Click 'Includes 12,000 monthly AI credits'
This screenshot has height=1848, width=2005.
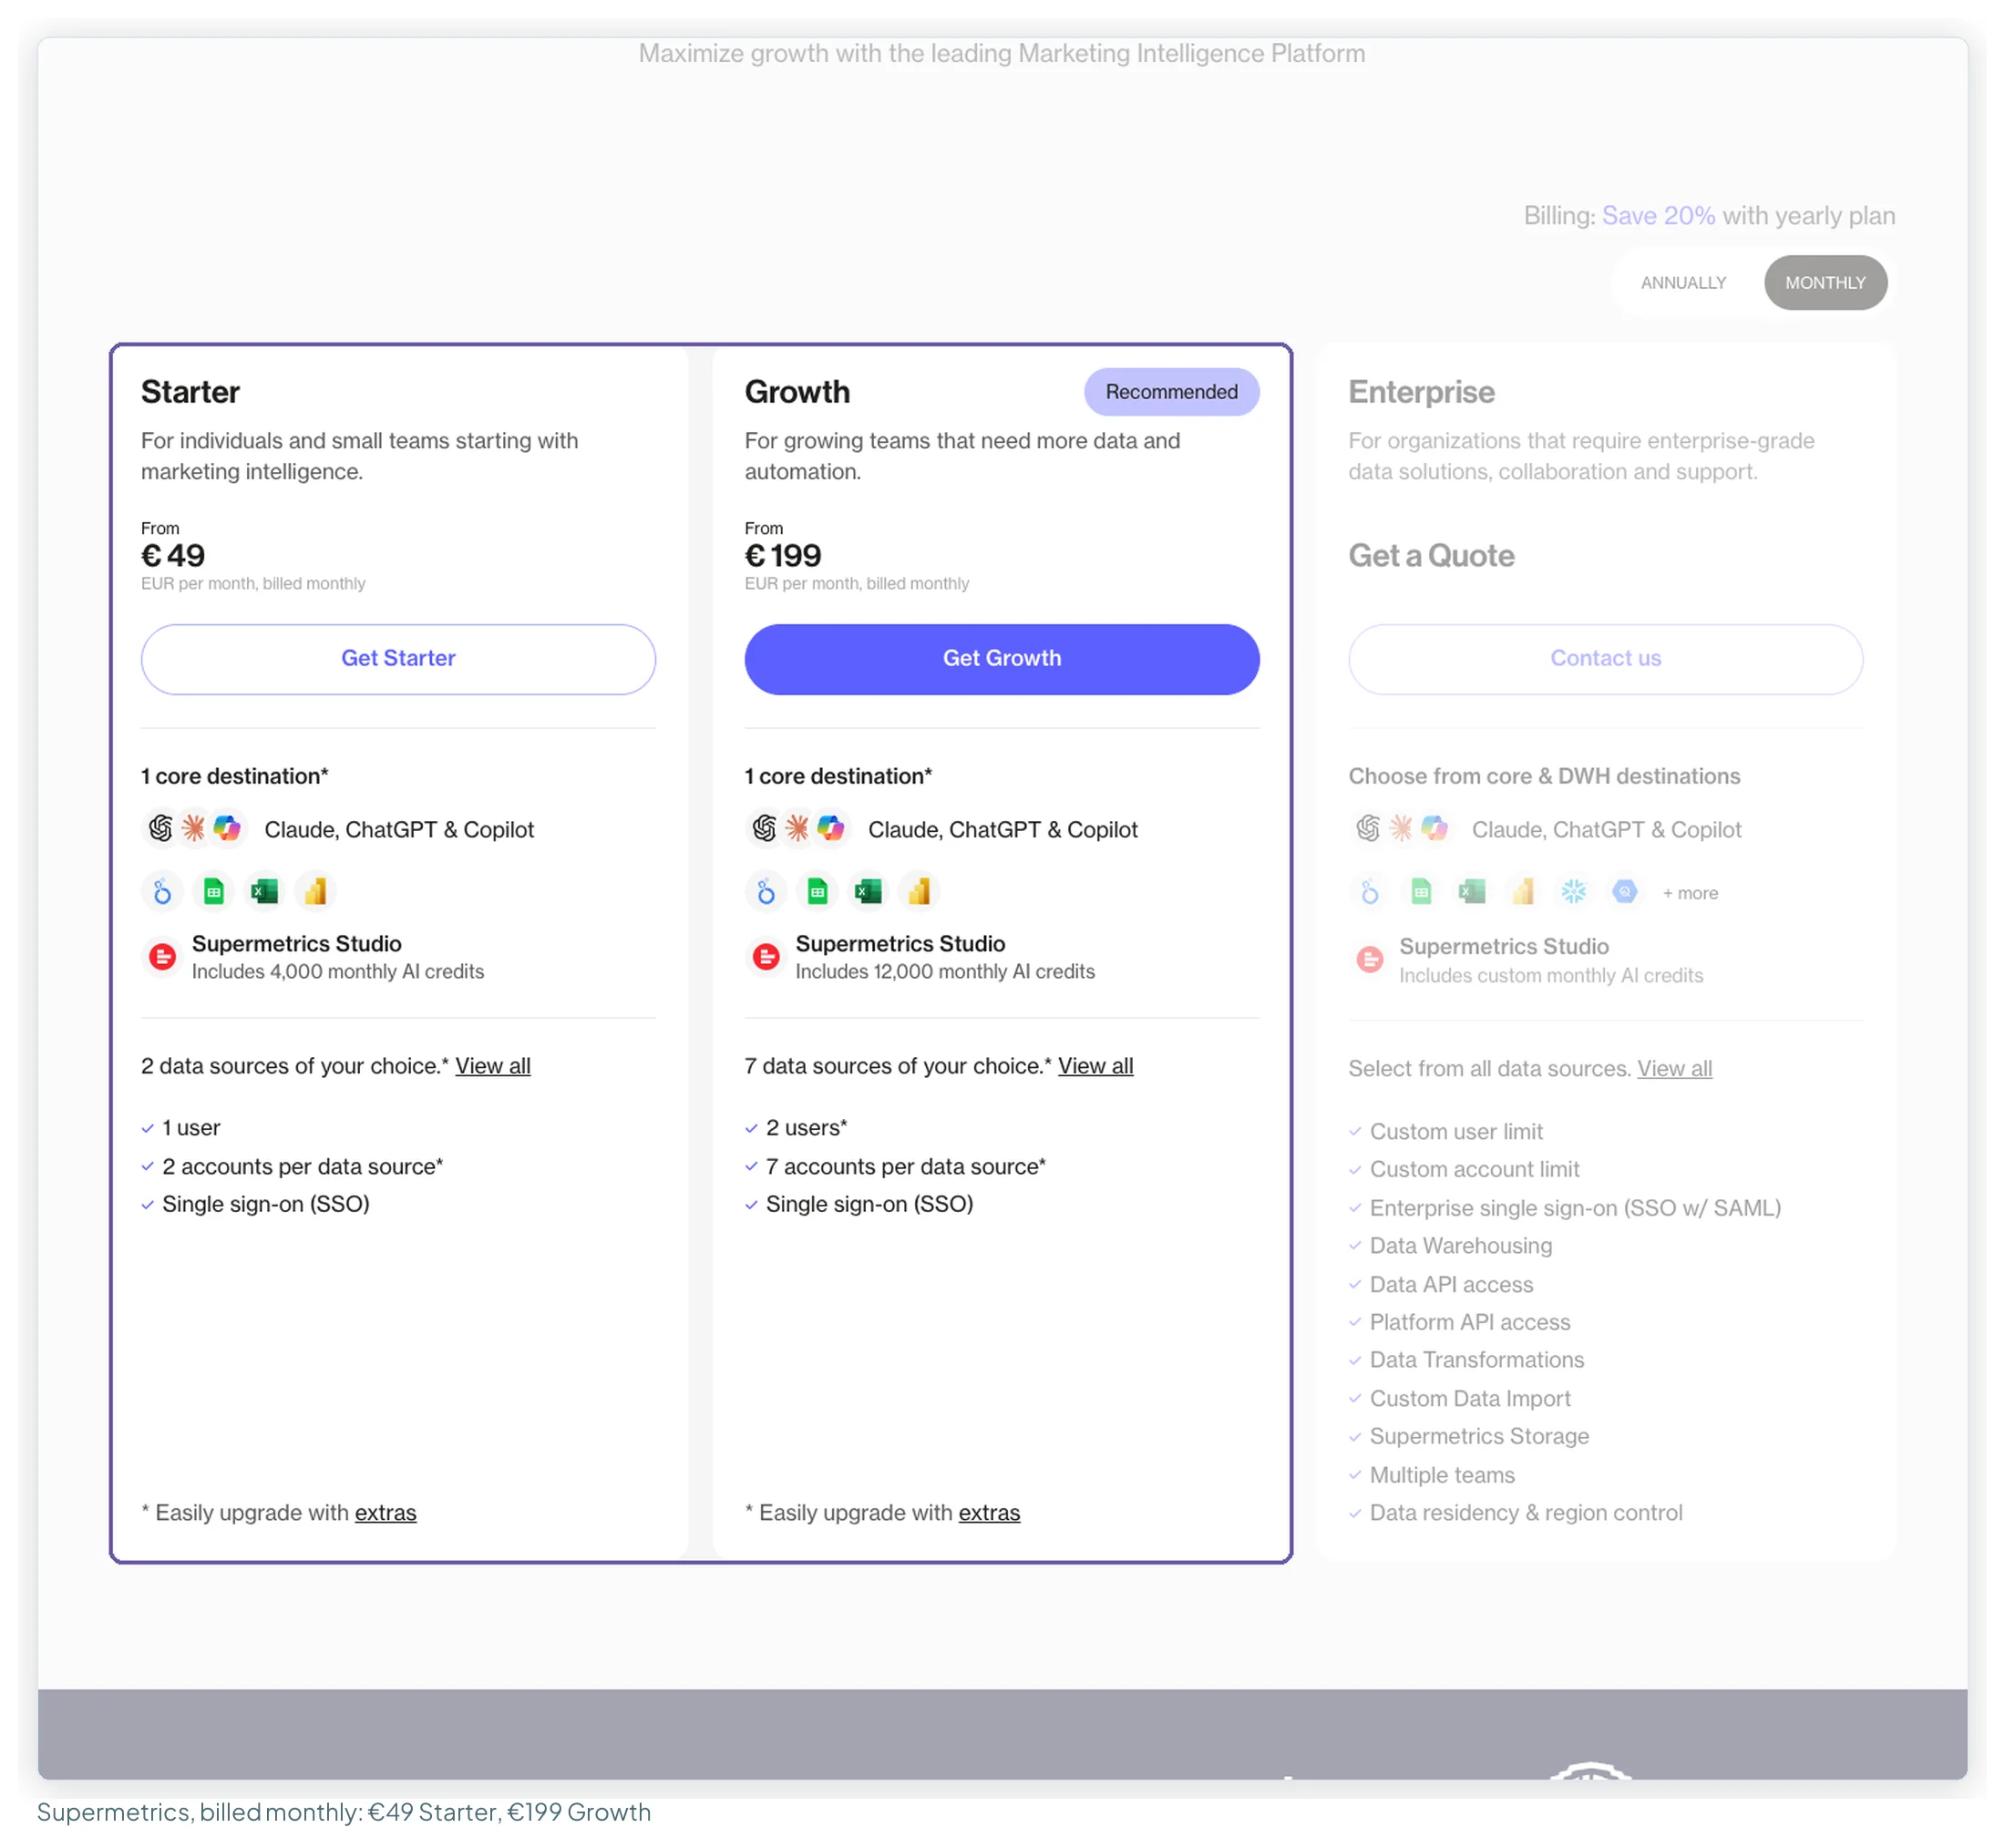coord(945,972)
